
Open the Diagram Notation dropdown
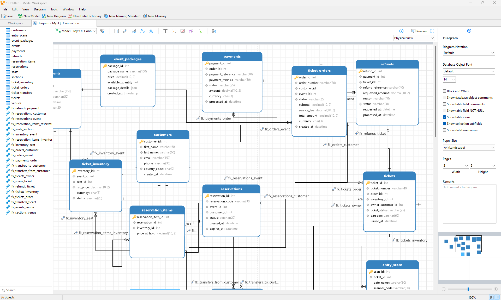pyautogui.click(x=469, y=53)
